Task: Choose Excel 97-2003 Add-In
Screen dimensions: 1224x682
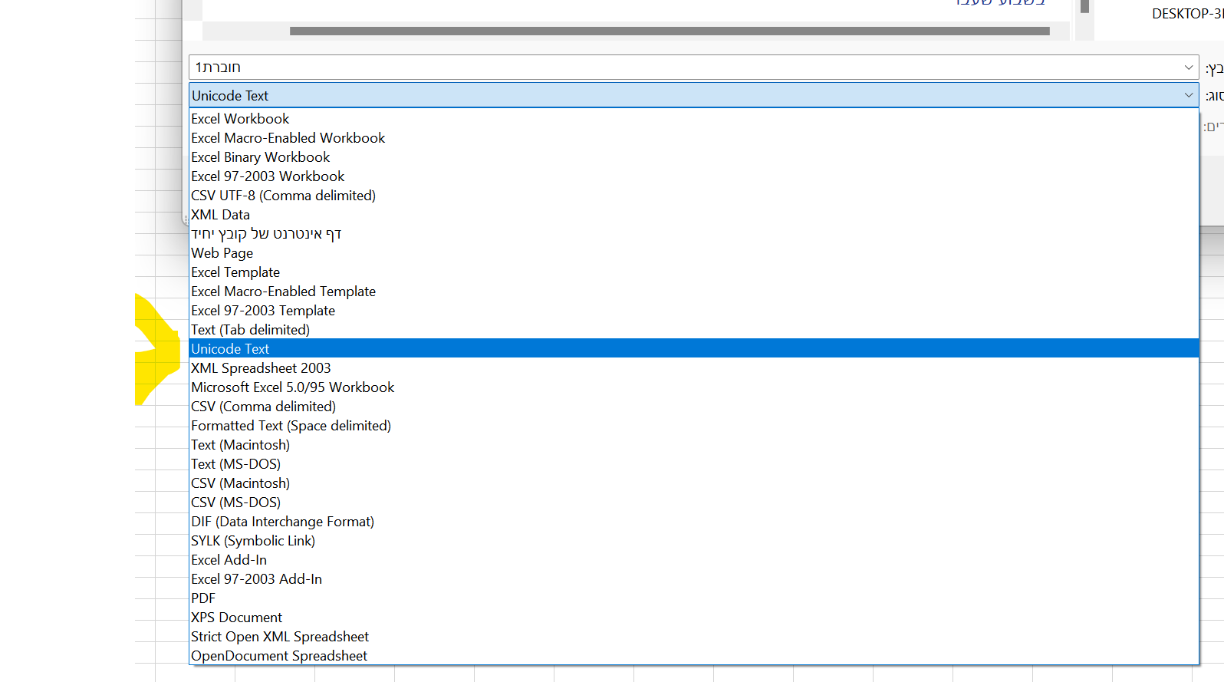Action: pos(694,579)
